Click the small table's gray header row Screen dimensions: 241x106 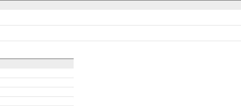pyautogui.click(x=37, y=64)
